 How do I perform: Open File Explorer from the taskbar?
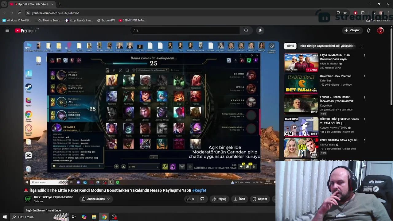point(94,217)
